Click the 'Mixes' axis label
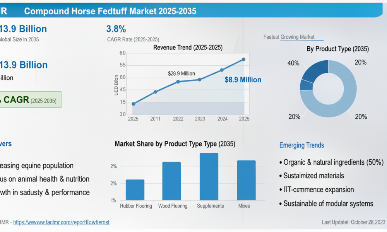The height and width of the screenshot is (232, 387). click(244, 206)
